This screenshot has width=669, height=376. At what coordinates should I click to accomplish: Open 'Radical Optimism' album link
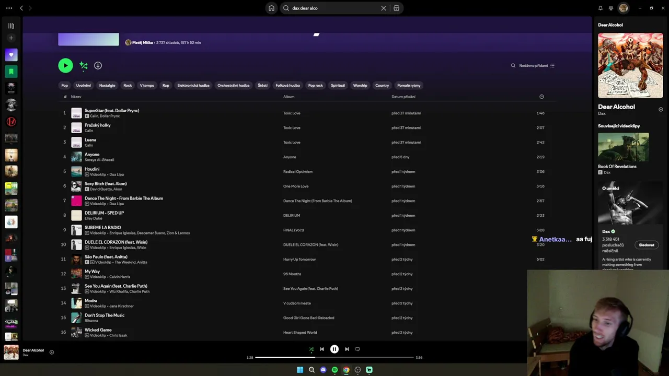pos(298,171)
